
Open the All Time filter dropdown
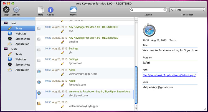[187, 10]
